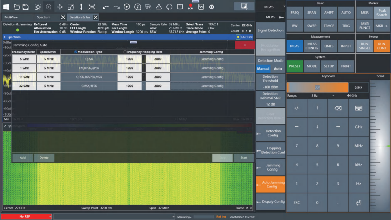Screen dimensions: 391x220
Task: Click the MEAS CONFIG button
Action: coord(312,46)
